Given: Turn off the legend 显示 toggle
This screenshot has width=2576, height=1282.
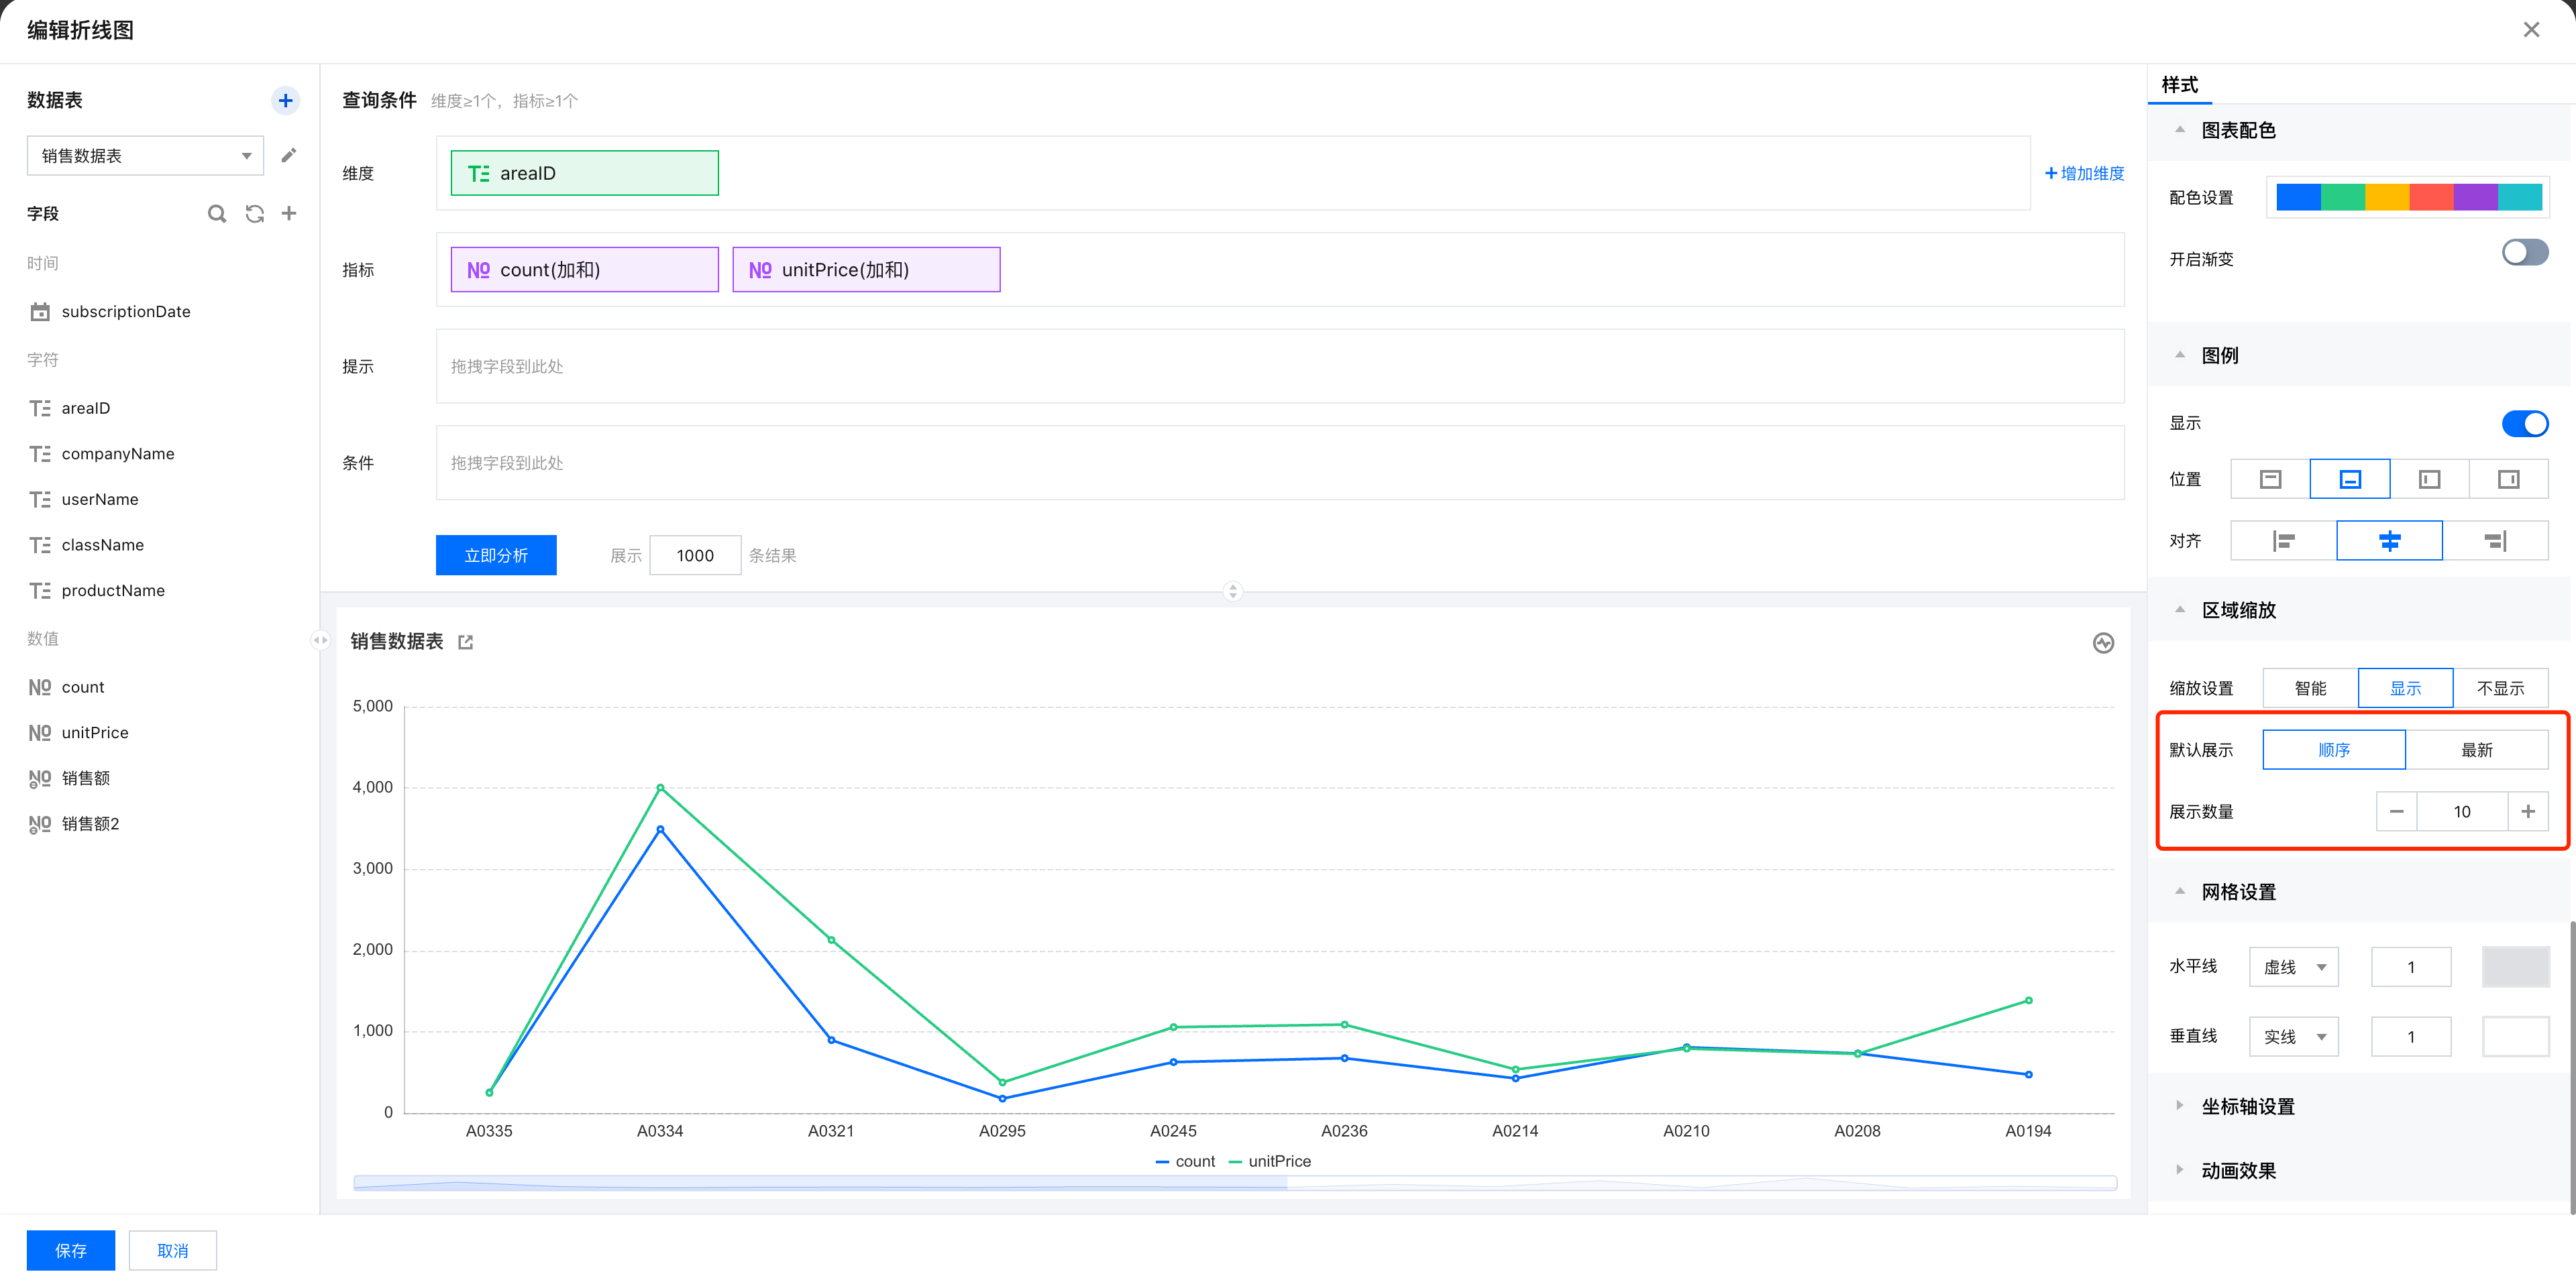Looking at the screenshot, I should (2524, 424).
